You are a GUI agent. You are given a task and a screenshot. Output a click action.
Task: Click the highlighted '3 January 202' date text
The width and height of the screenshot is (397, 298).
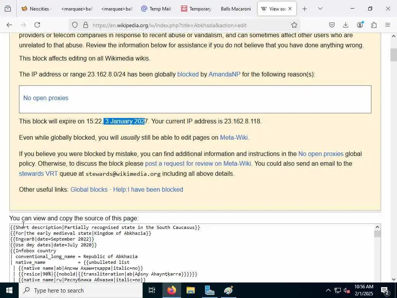point(124,121)
